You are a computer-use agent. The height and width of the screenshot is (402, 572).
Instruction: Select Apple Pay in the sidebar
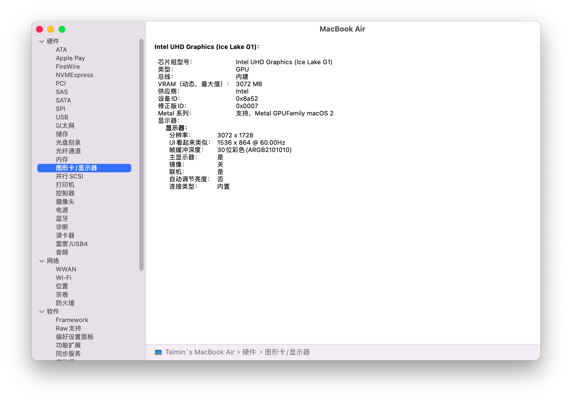[70, 58]
